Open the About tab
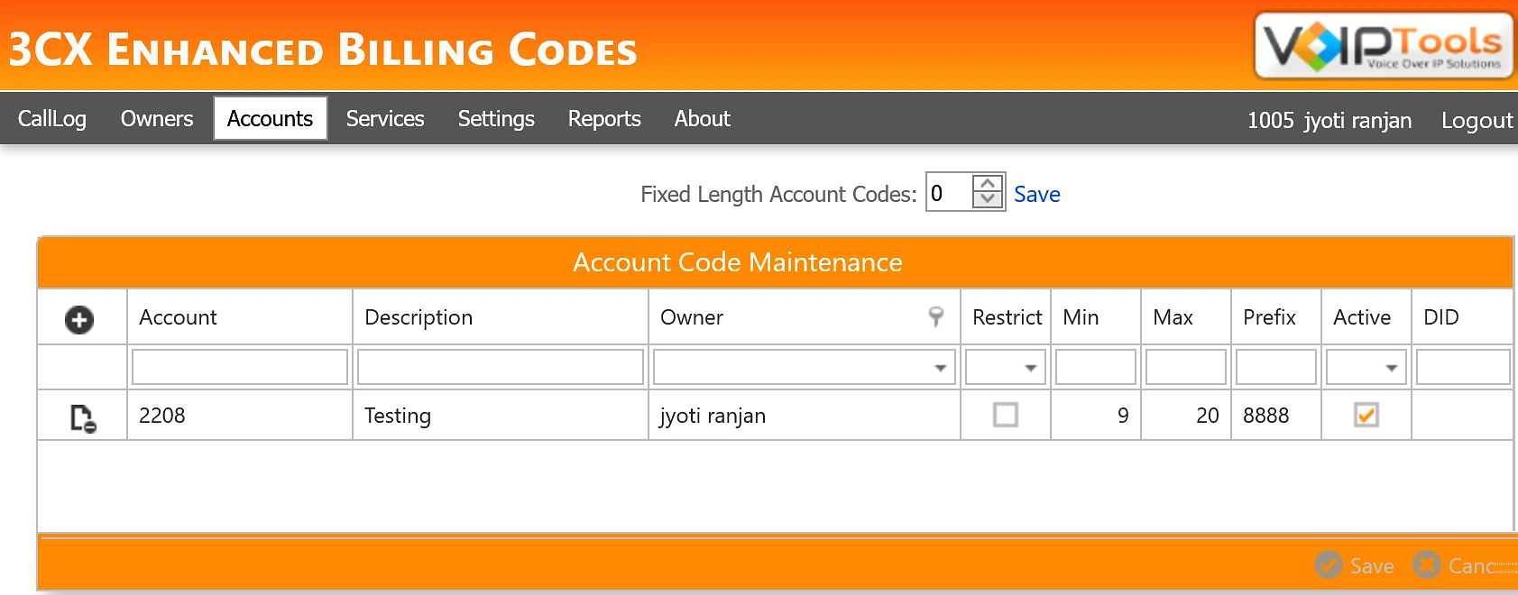This screenshot has width=1518, height=595. pyautogui.click(x=703, y=119)
